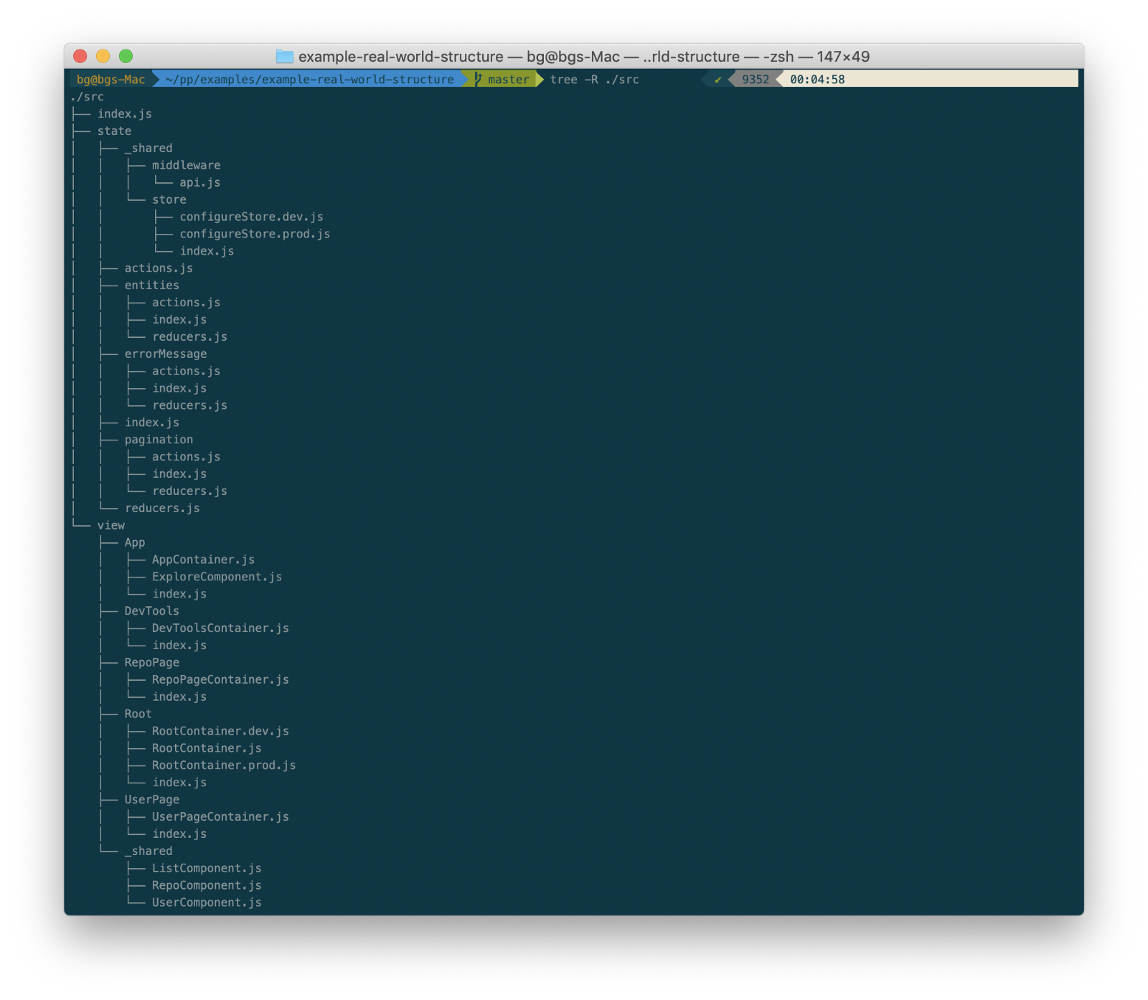Click the store folder entry
This screenshot has height=1000, width=1148.
click(169, 200)
